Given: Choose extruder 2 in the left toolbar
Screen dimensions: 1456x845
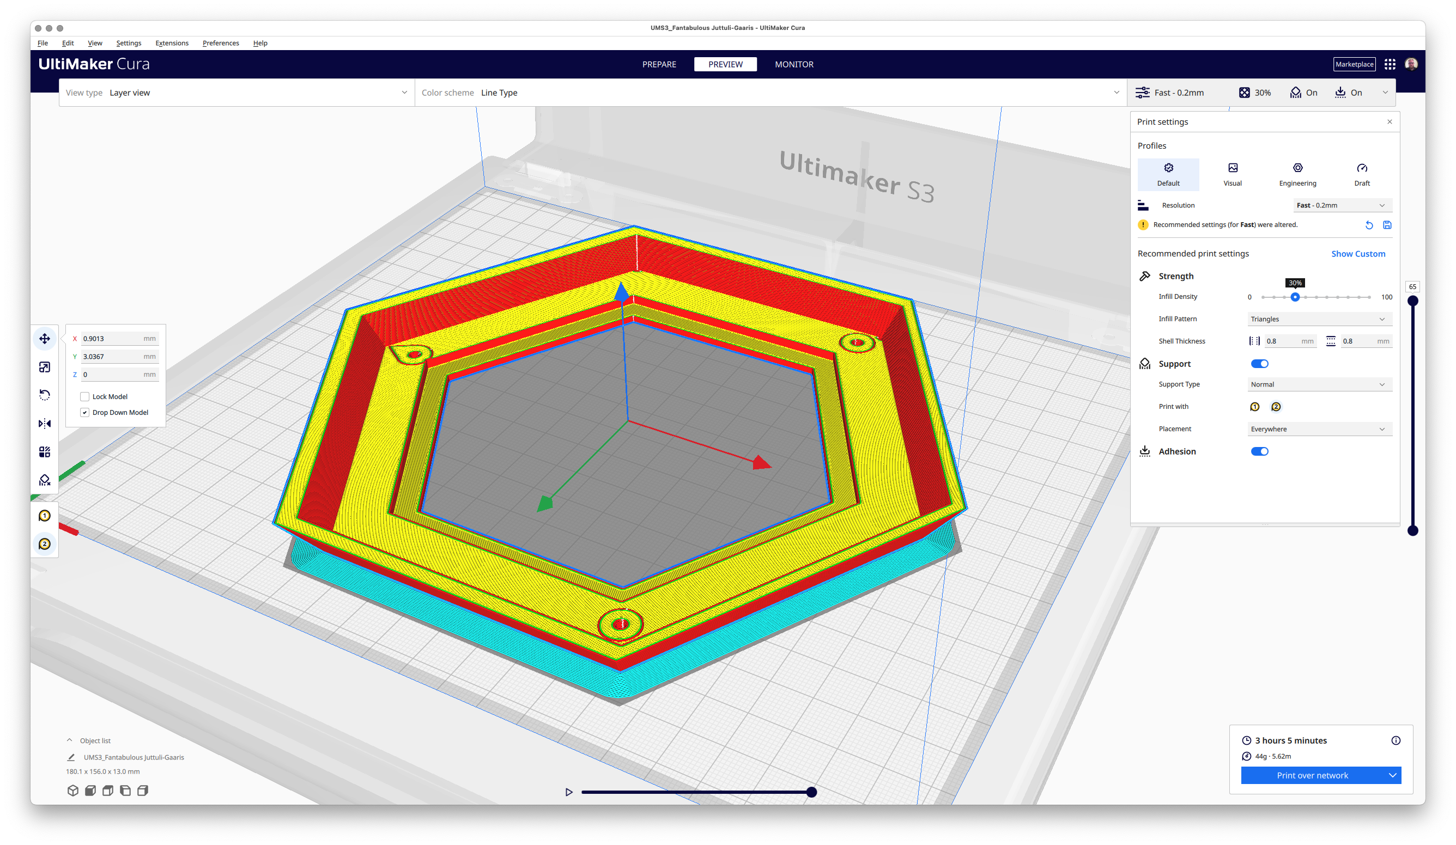Looking at the screenshot, I should pyautogui.click(x=45, y=544).
